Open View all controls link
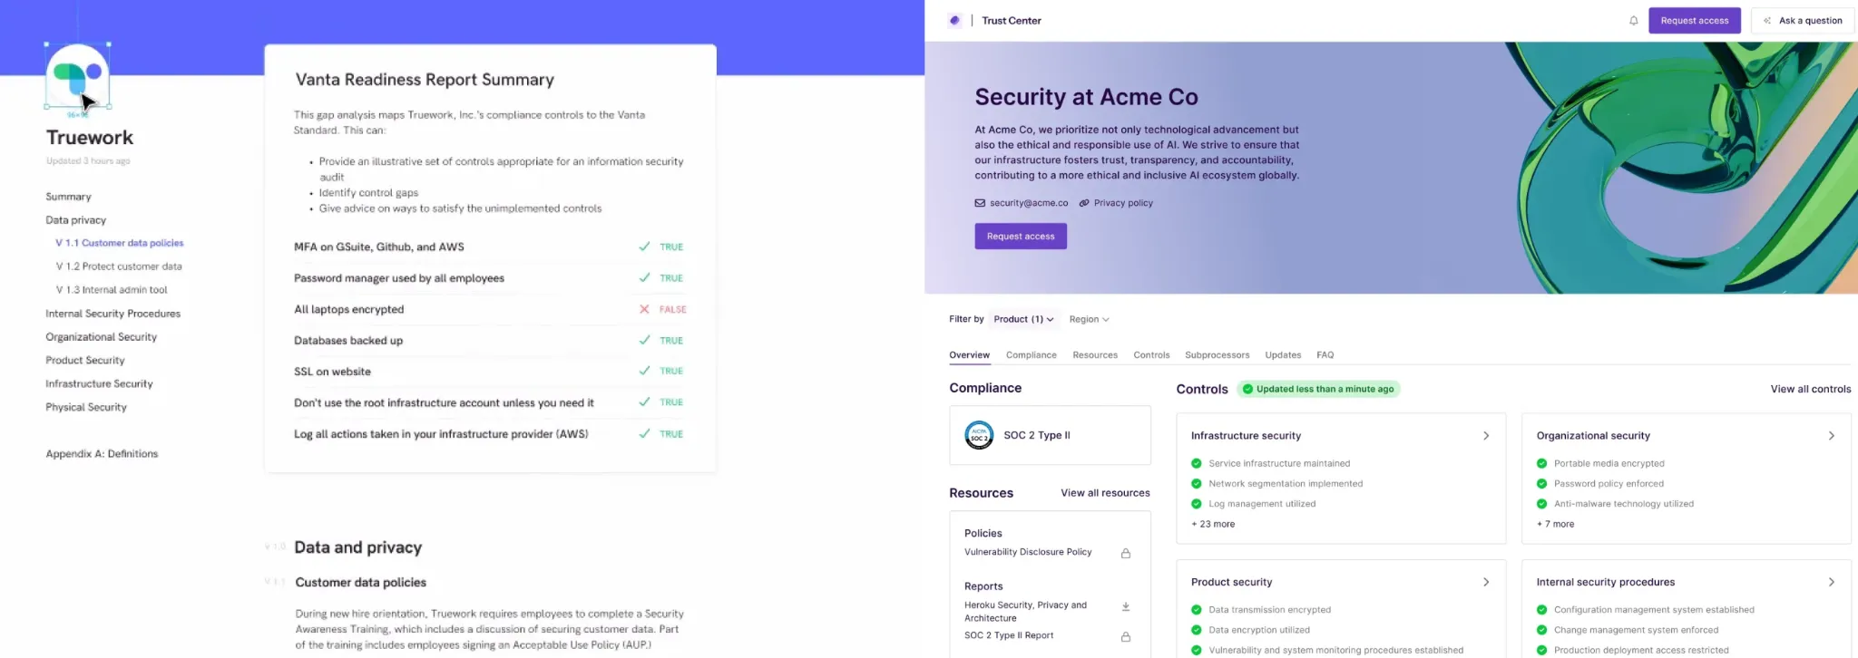This screenshot has height=658, width=1858. click(1810, 389)
